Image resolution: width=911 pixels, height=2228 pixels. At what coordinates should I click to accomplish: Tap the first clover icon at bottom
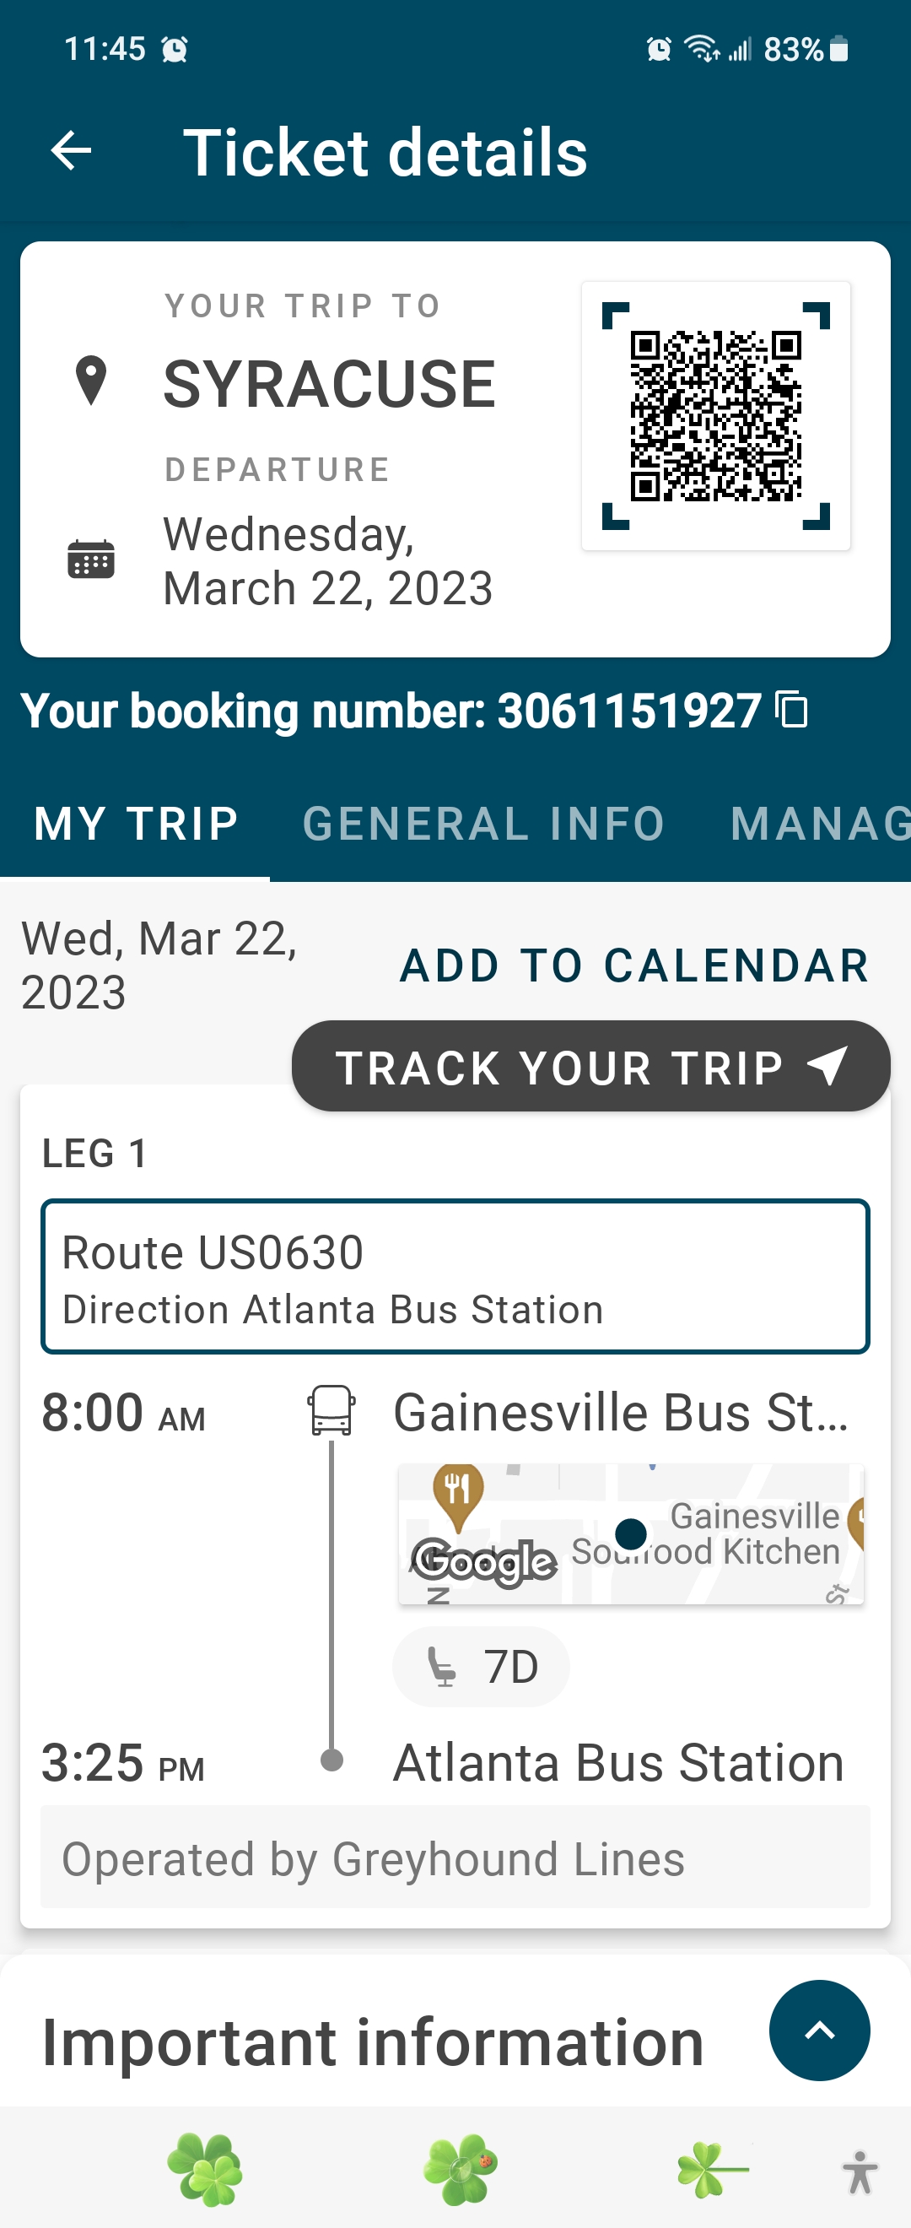point(205,2169)
